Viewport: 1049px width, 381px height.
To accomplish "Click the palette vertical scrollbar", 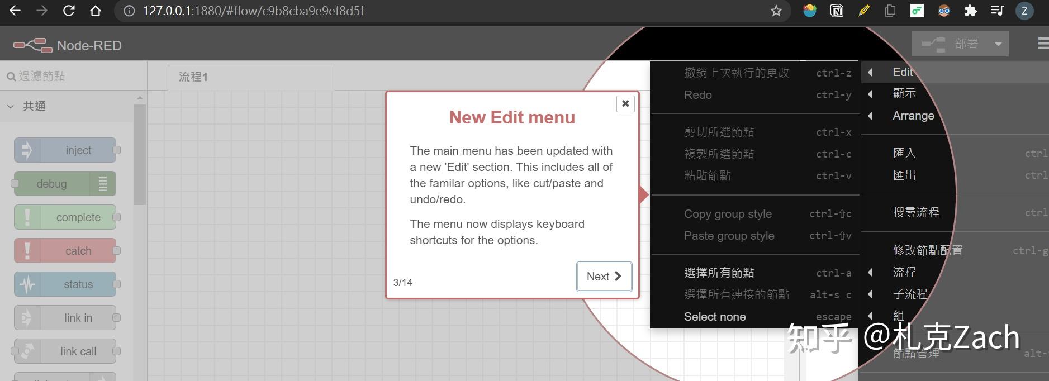I will click(140, 155).
